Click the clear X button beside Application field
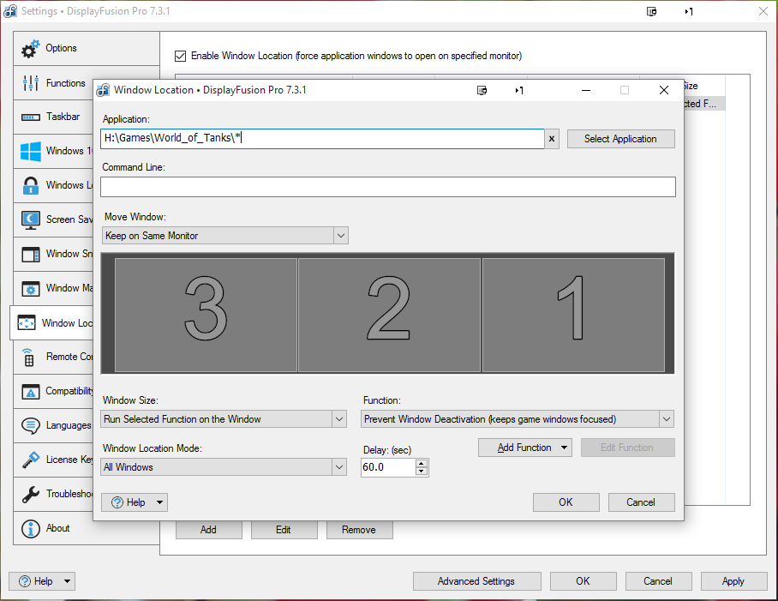Viewport: 778px width, 601px height. (552, 139)
